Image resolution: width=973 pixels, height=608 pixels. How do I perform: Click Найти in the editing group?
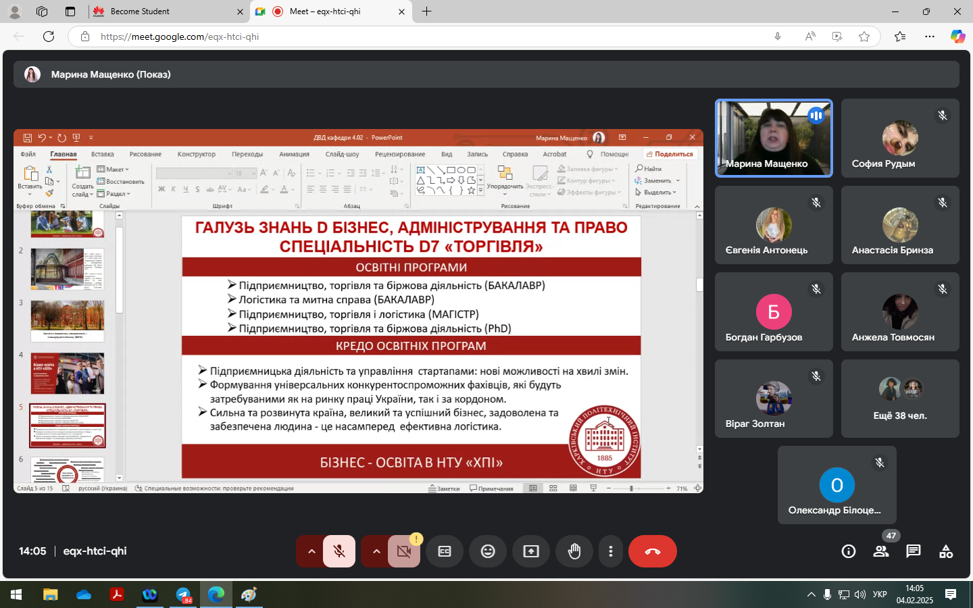(649, 169)
